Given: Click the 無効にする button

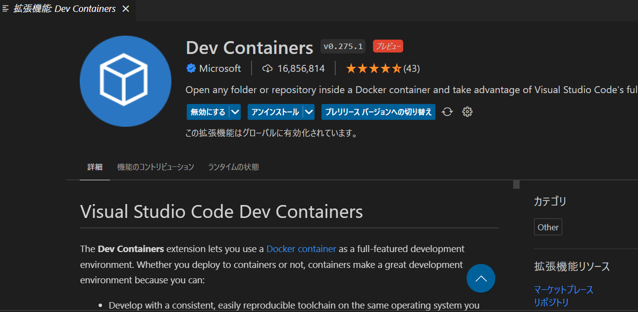Looking at the screenshot, I should [x=208, y=112].
